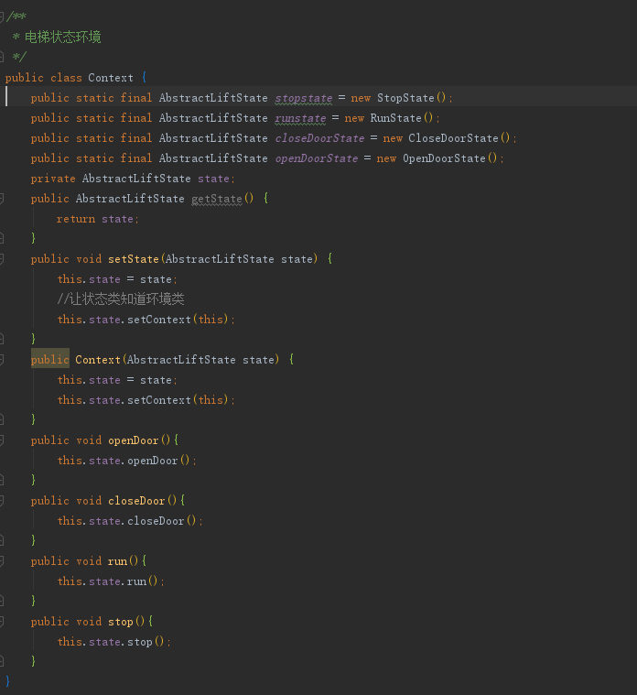Image resolution: width=637 pixels, height=695 pixels.
Task: Click the class name Context in class declaration
Action: click(x=111, y=78)
